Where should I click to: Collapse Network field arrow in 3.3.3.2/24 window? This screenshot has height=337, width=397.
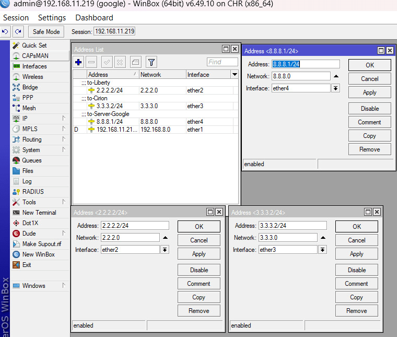point(323,238)
